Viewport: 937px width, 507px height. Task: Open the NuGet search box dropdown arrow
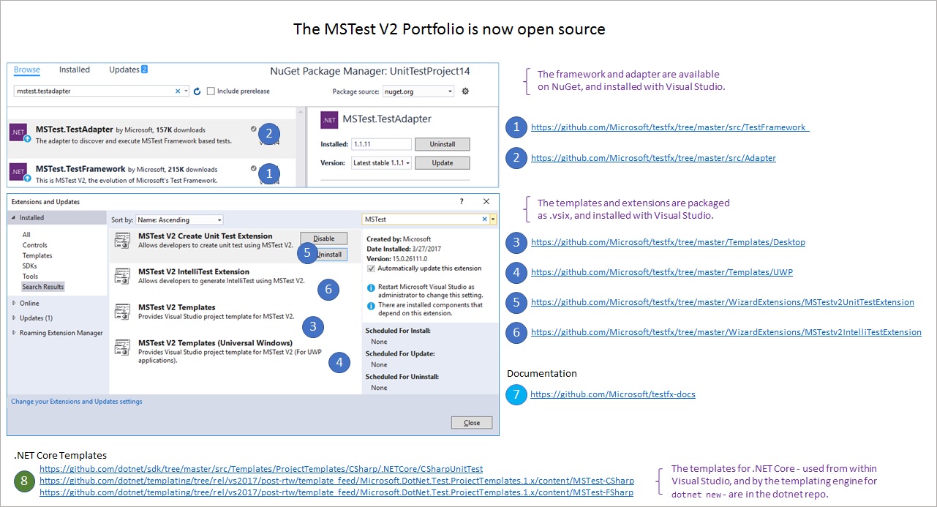[x=186, y=91]
